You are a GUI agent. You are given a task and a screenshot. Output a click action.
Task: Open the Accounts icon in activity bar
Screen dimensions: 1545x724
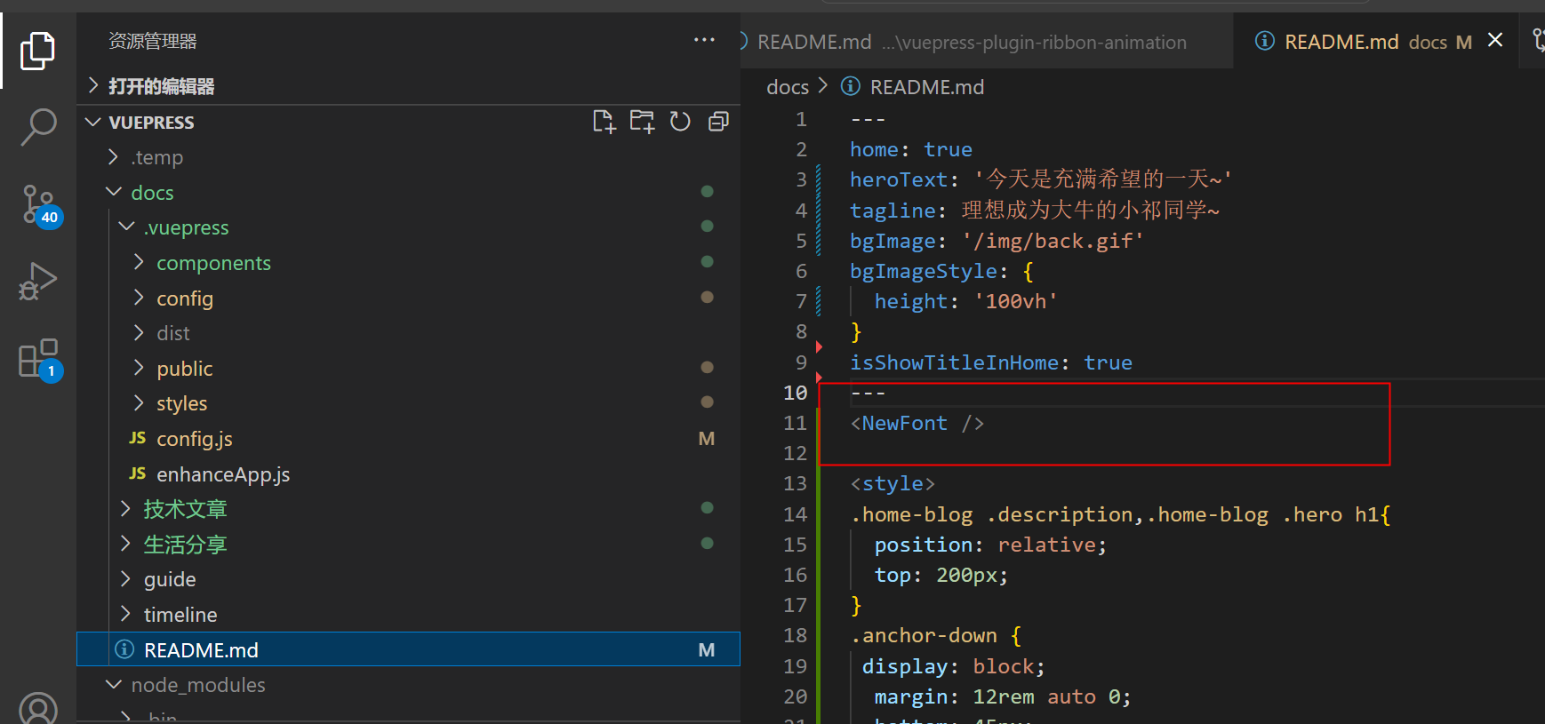38,708
